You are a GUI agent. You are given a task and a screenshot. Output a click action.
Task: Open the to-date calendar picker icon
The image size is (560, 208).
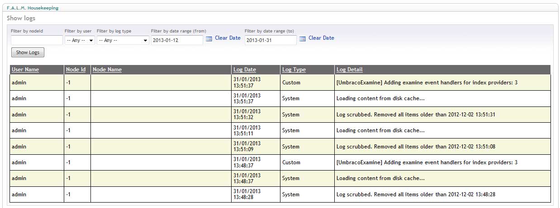click(x=303, y=39)
